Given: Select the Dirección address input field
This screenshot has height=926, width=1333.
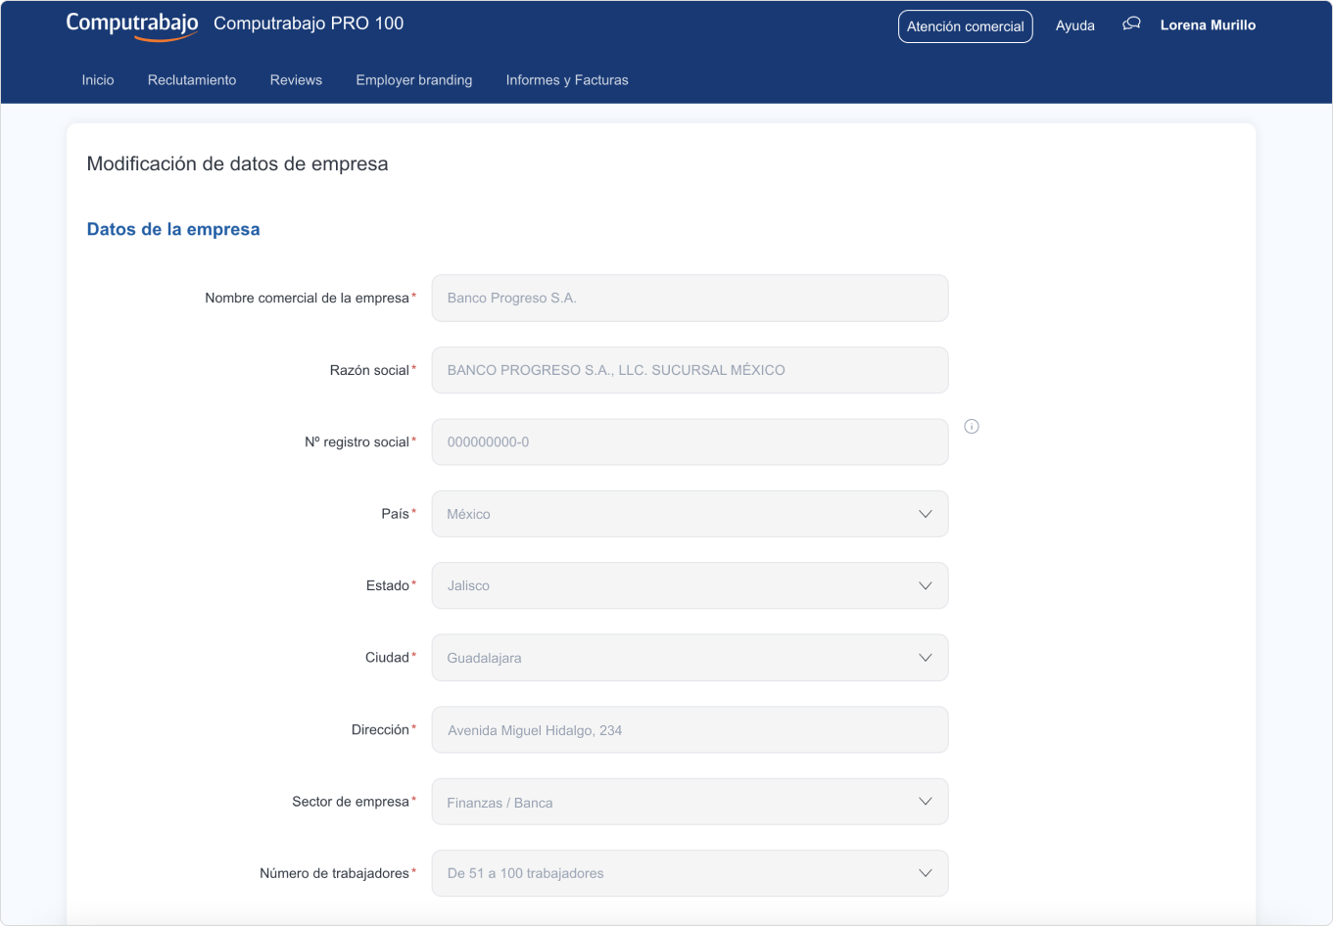Looking at the screenshot, I should tap(690, 730).
